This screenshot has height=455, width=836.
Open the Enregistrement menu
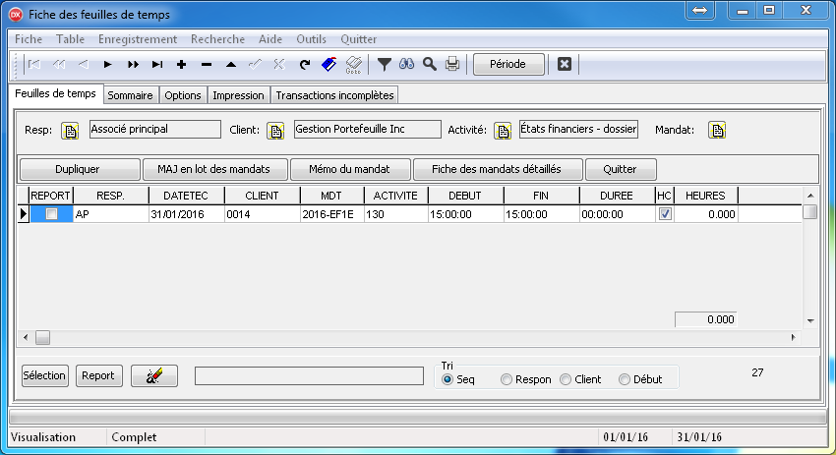point(137,39)
